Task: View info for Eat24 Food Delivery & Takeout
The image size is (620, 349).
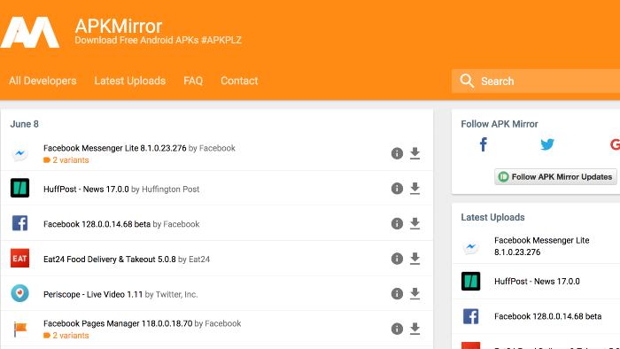Action: [397, 259]
